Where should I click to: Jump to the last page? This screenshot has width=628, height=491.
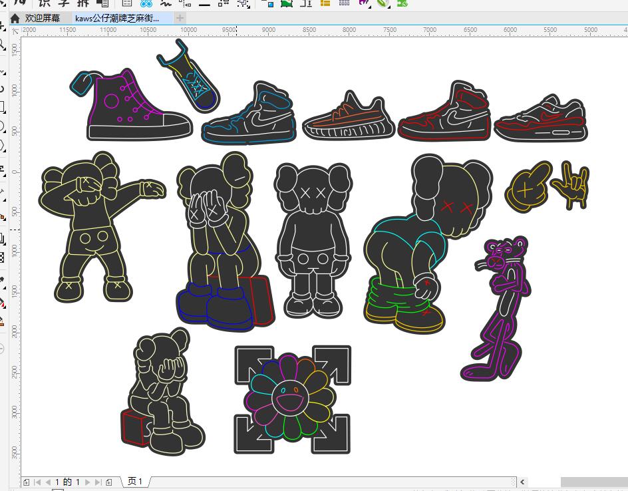tap(98, 482)
